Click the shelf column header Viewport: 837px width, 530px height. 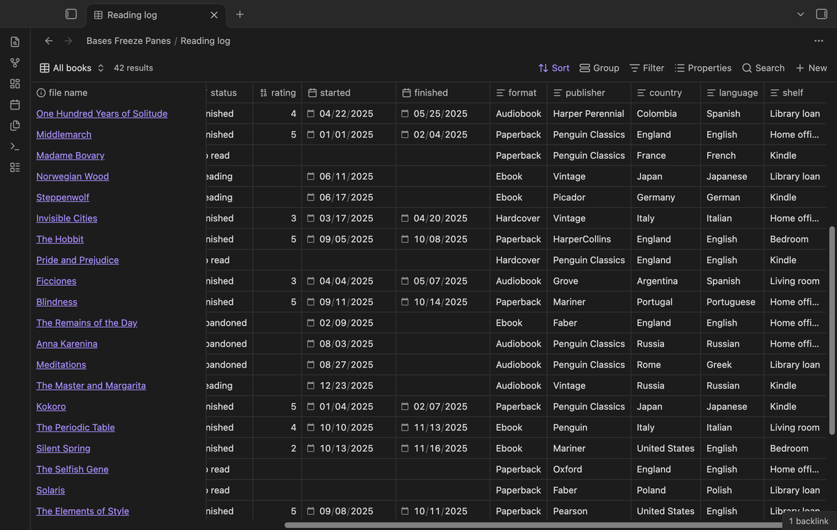[x=796, y=93]
